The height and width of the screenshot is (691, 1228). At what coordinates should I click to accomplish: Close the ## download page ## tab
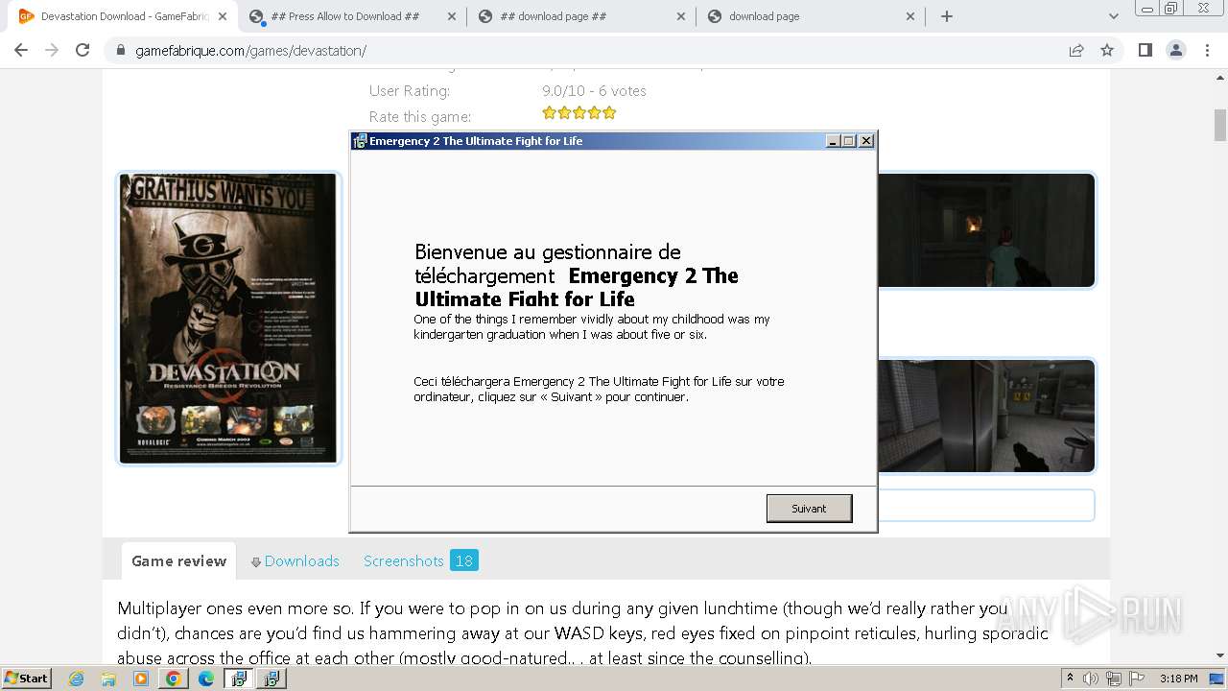(681, 16)
